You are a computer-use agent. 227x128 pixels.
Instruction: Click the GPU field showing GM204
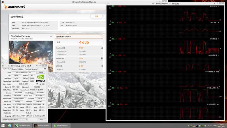pyautogui.click(x=16, y=75)
